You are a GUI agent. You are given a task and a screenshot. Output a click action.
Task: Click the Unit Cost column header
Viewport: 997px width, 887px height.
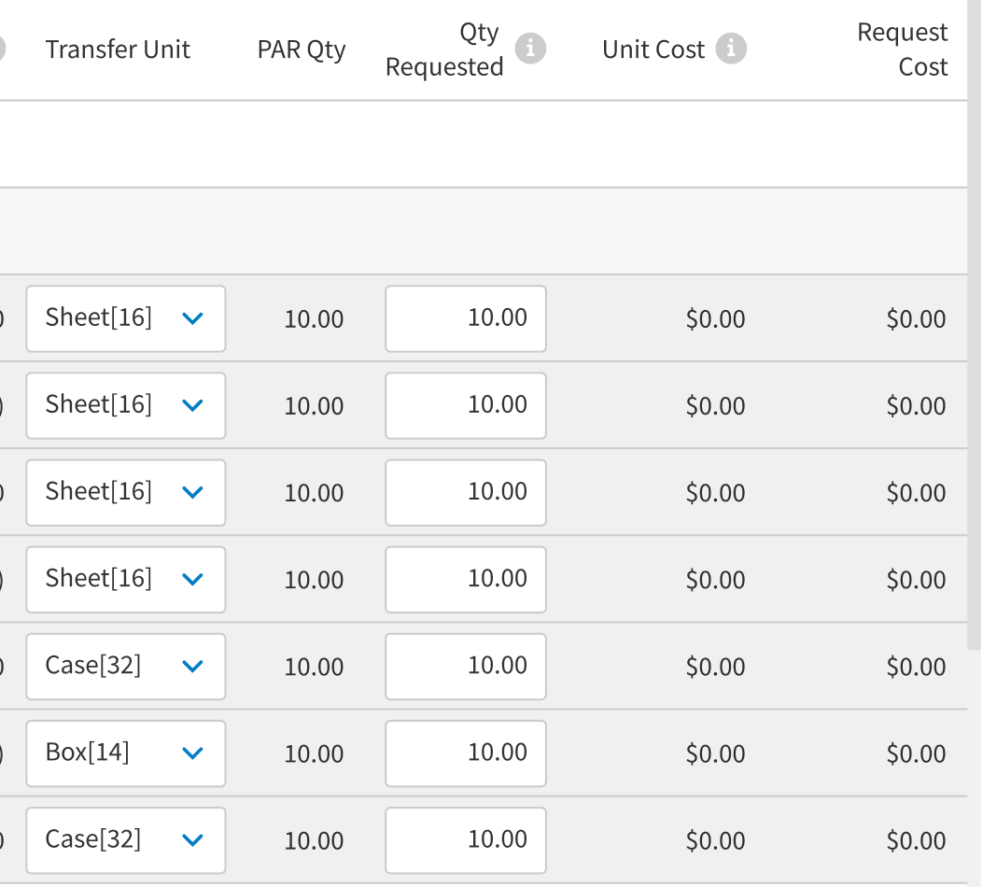653,49
